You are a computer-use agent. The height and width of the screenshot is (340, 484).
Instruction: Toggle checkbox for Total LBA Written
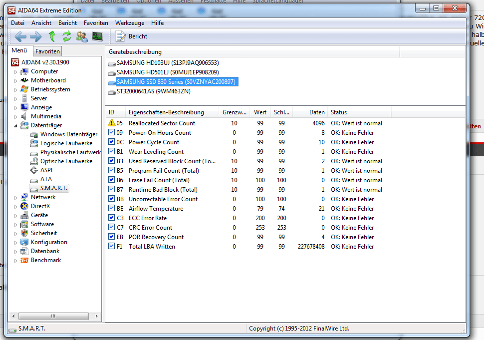click(x=111, y=247)
